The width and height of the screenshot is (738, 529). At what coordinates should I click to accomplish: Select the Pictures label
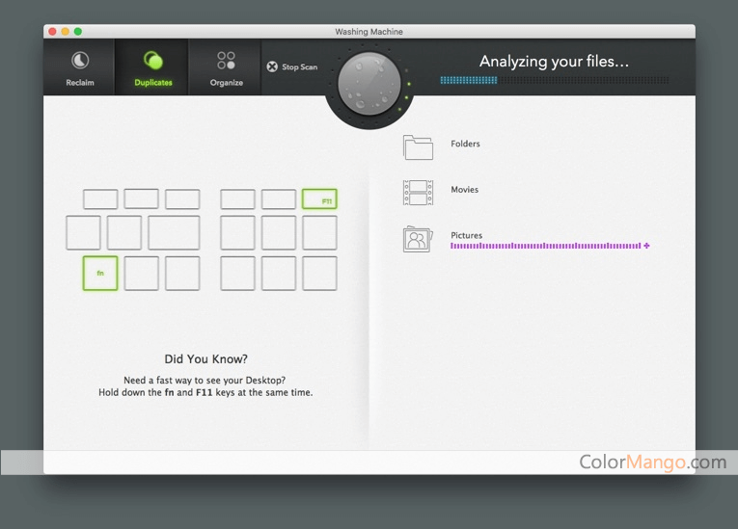tap(466, 235)
